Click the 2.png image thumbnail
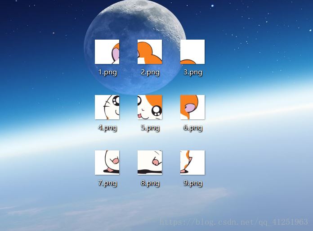313x231 pixels. 150,52
